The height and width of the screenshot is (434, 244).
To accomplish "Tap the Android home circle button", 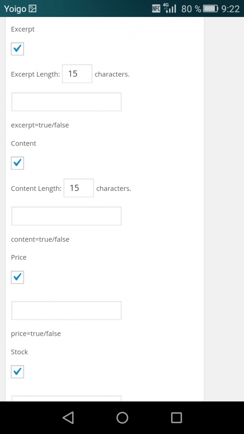I will pyautogui.click(x=122, y=417).
